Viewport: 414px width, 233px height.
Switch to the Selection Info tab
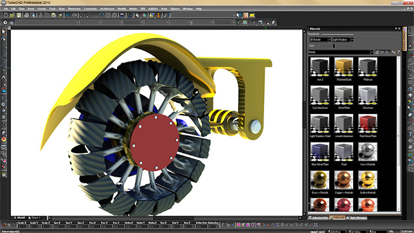point(318,217)
